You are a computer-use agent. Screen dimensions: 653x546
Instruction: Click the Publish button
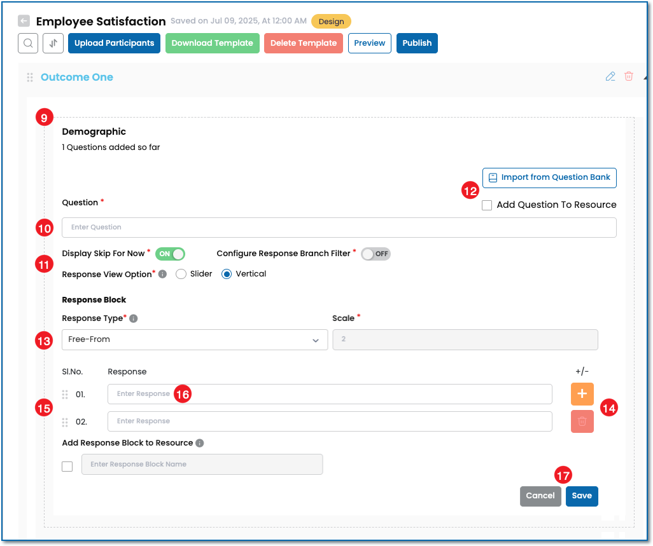pos(417,43)
